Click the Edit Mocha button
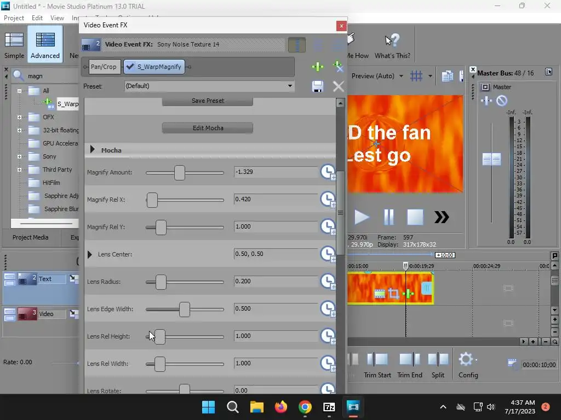561x420 pixels. 208,128
